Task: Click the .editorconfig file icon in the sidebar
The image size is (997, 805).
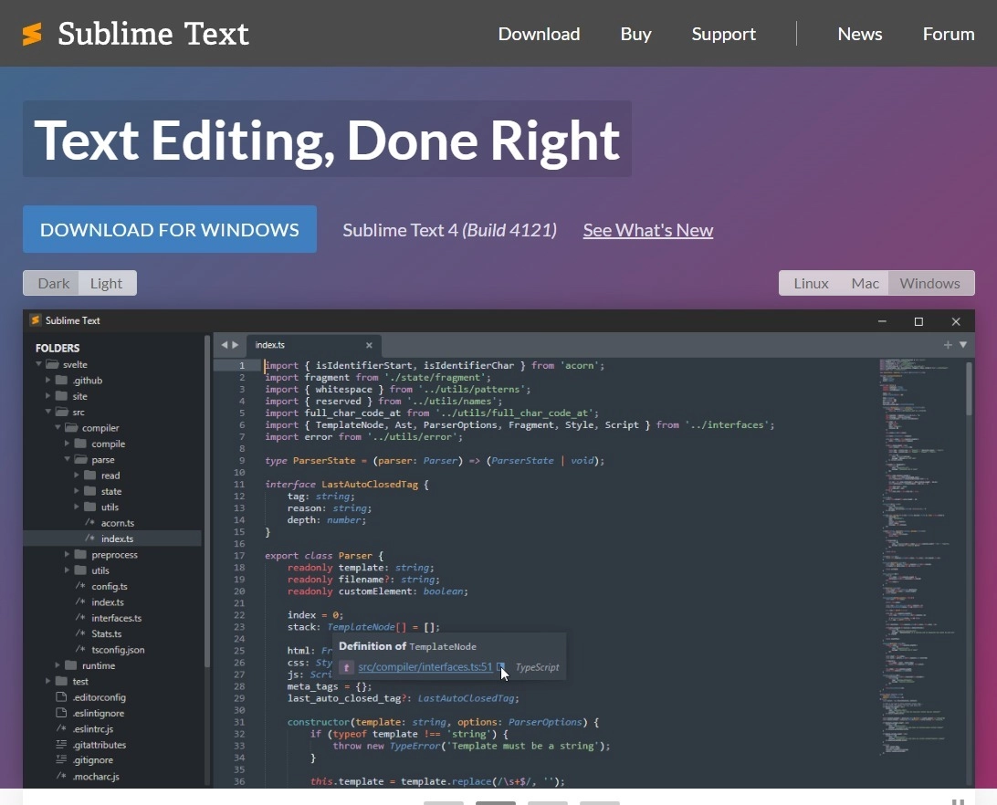Action: coord(61,697)
